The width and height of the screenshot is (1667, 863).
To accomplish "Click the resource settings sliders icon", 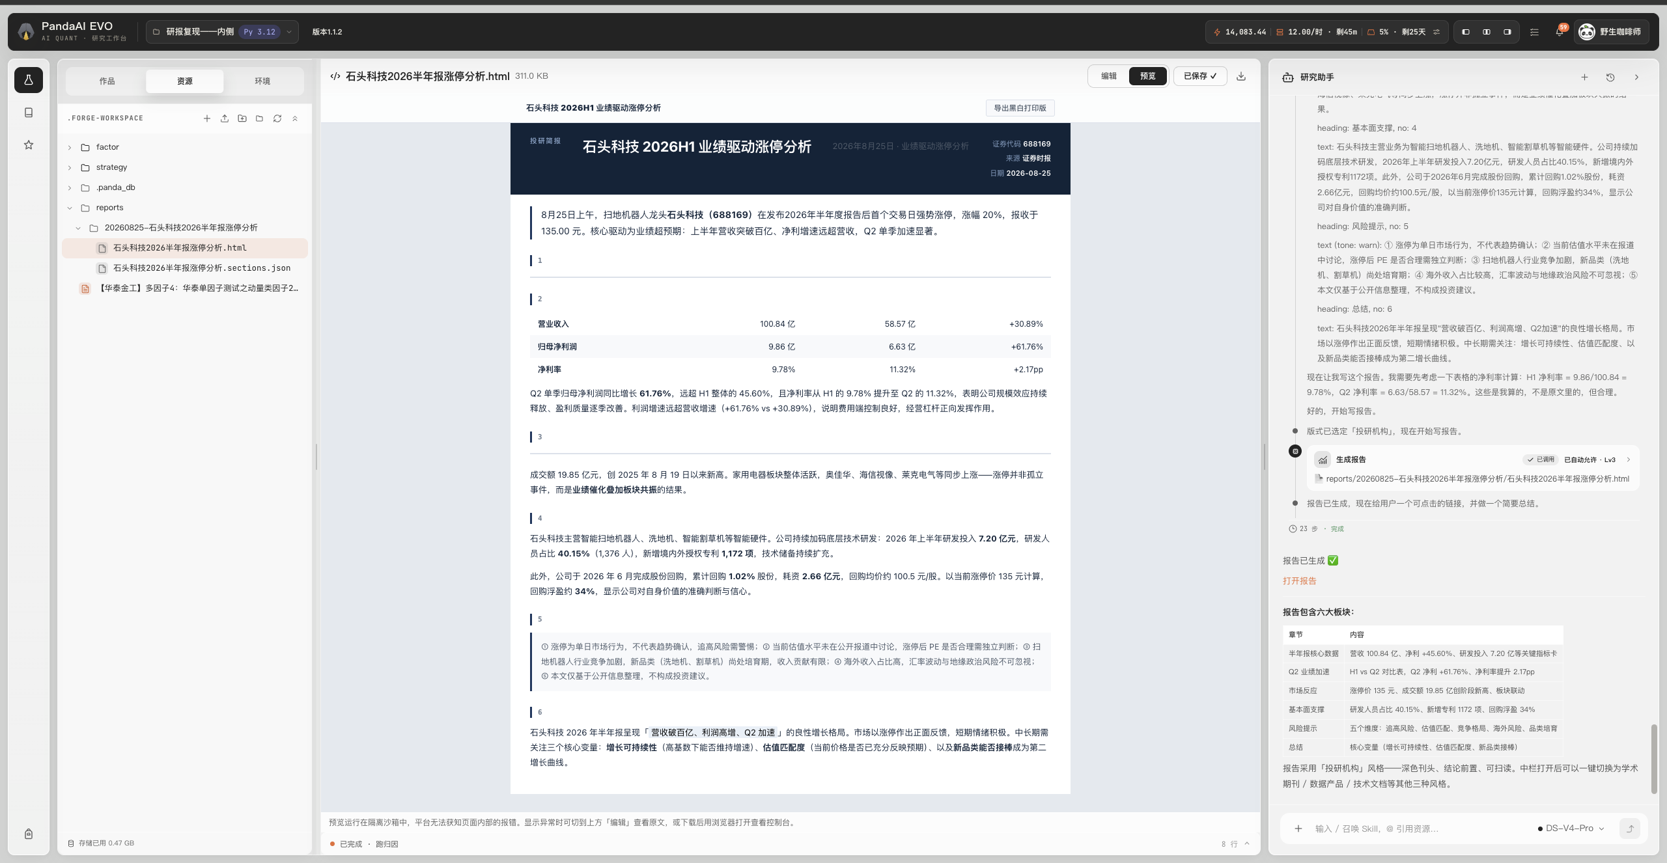I will [x=1436, y=32].
